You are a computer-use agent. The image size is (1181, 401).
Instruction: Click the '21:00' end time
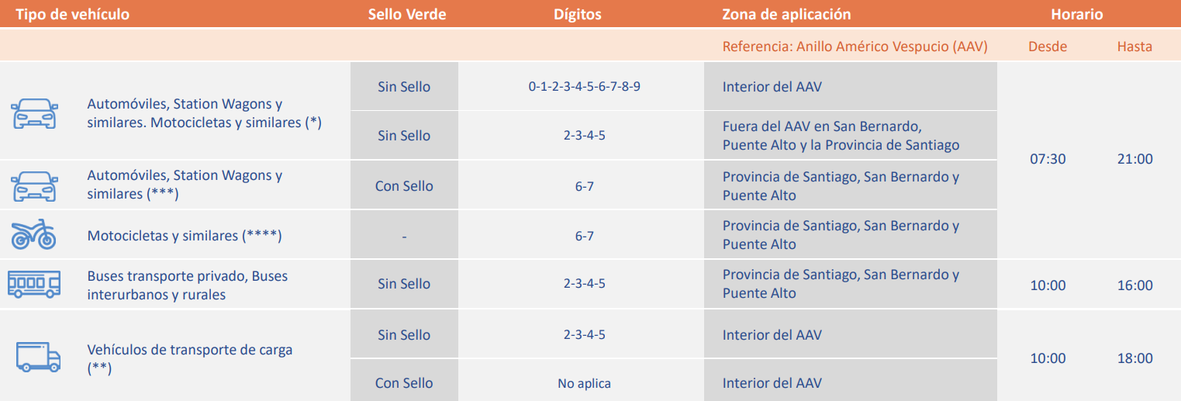1134,159
